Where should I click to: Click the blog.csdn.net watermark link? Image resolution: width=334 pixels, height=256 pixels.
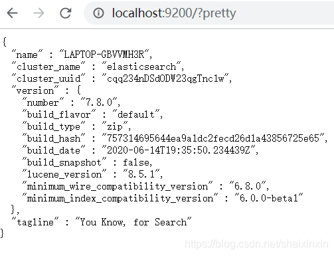256,244
